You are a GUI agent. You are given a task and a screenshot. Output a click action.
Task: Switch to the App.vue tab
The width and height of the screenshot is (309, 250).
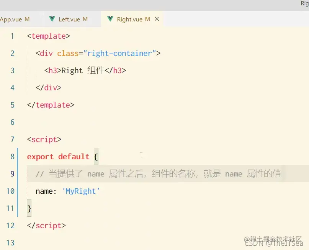pos(20,19)
